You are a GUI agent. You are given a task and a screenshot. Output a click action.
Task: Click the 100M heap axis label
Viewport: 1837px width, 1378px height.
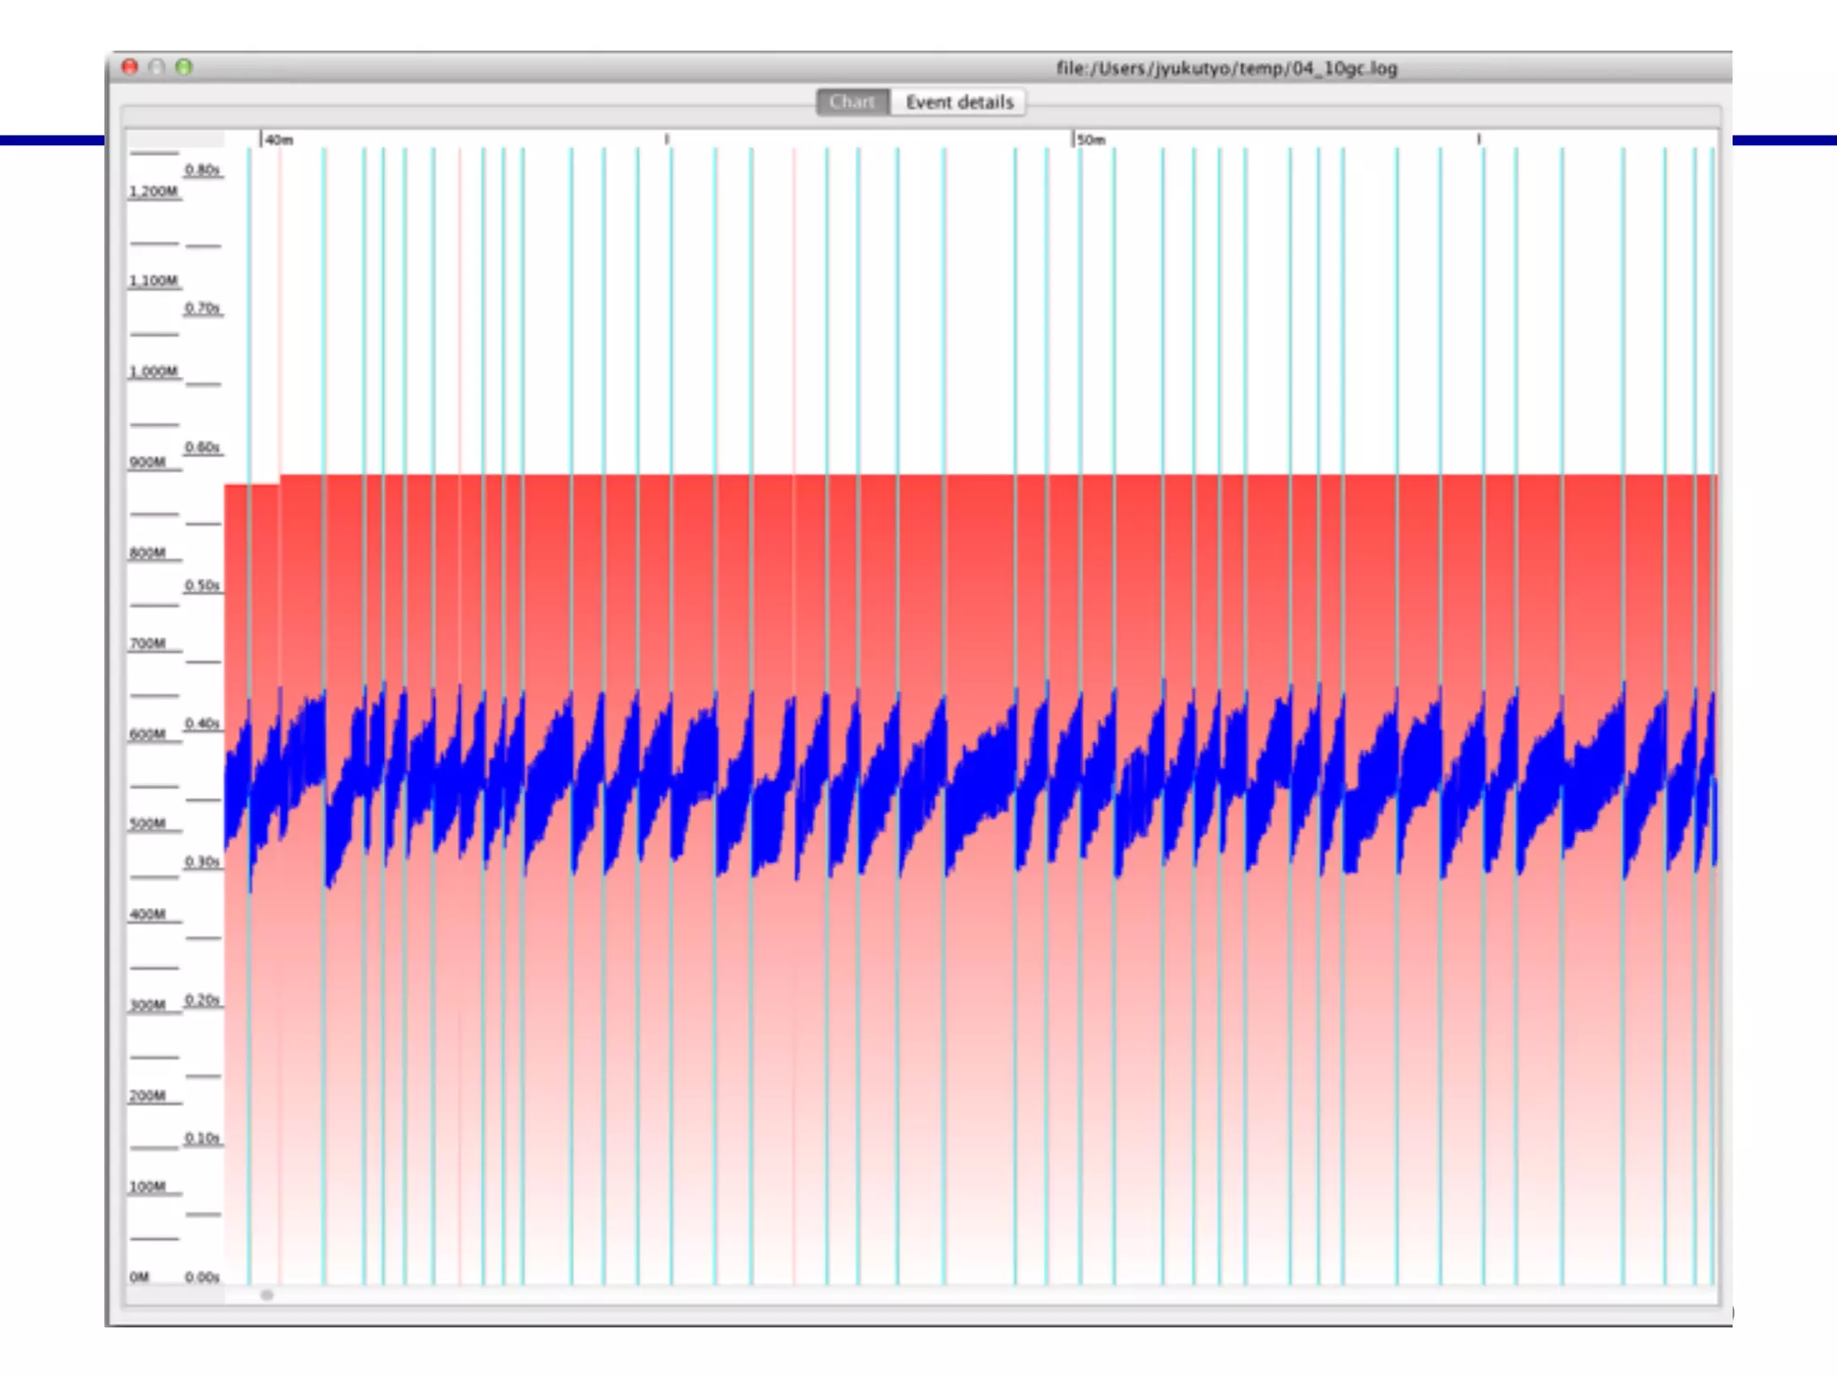(148, 1186)
